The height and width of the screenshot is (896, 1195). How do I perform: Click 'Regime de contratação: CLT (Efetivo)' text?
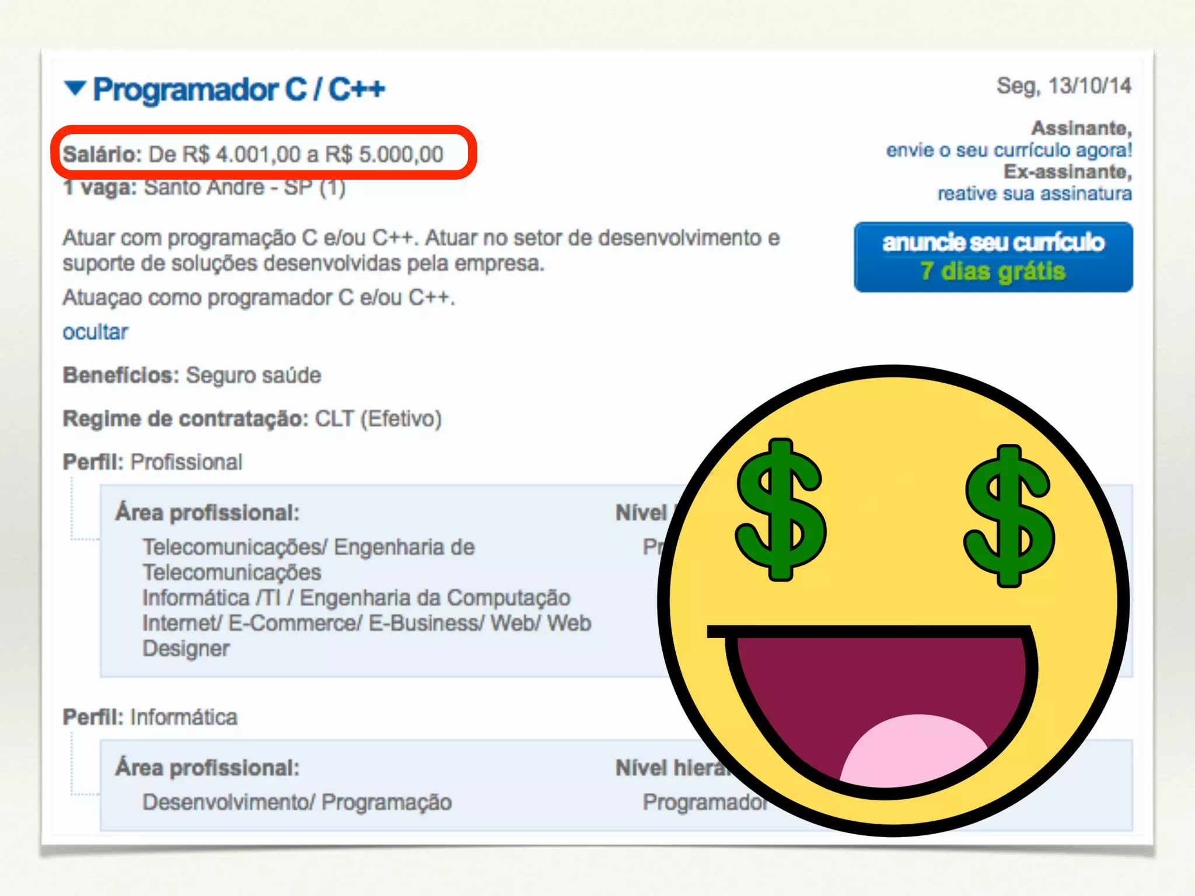pos(252,419)
